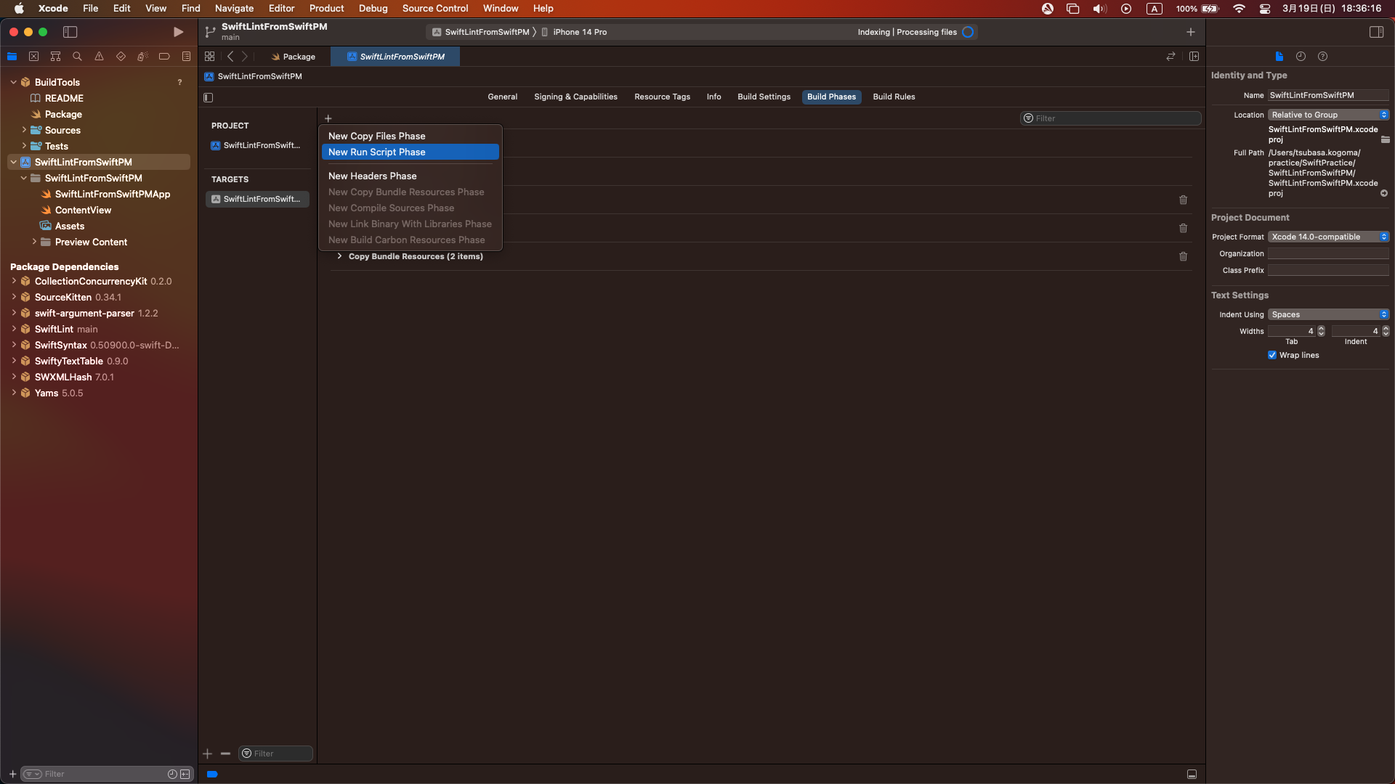
Task: Open the Project Format dropdown
Action: [1328, 237]
